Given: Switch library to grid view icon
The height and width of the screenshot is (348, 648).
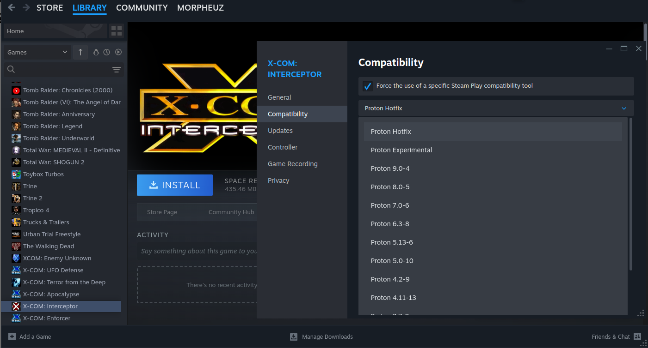Looking at the screenshot, I should tap(117, 31).
